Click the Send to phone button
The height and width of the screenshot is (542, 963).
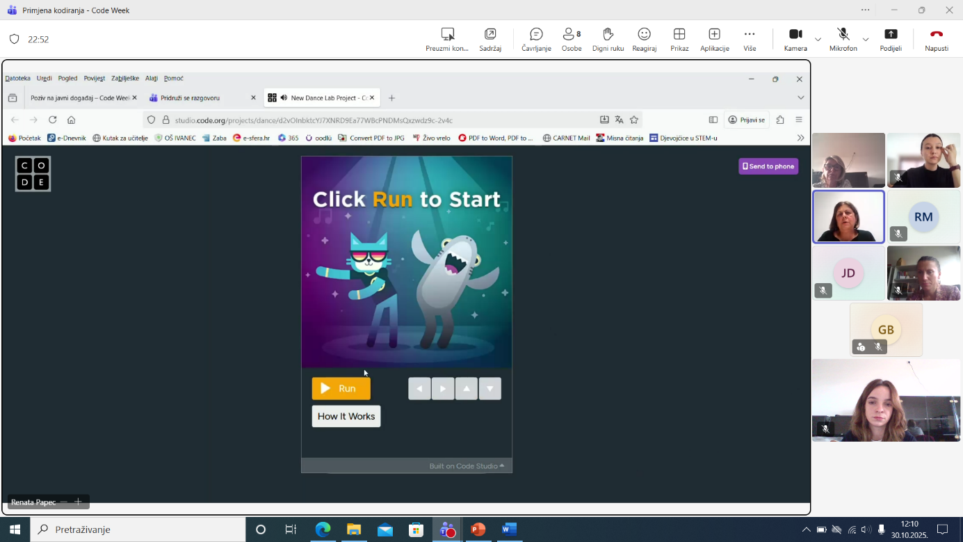click(x=768, y=166)
